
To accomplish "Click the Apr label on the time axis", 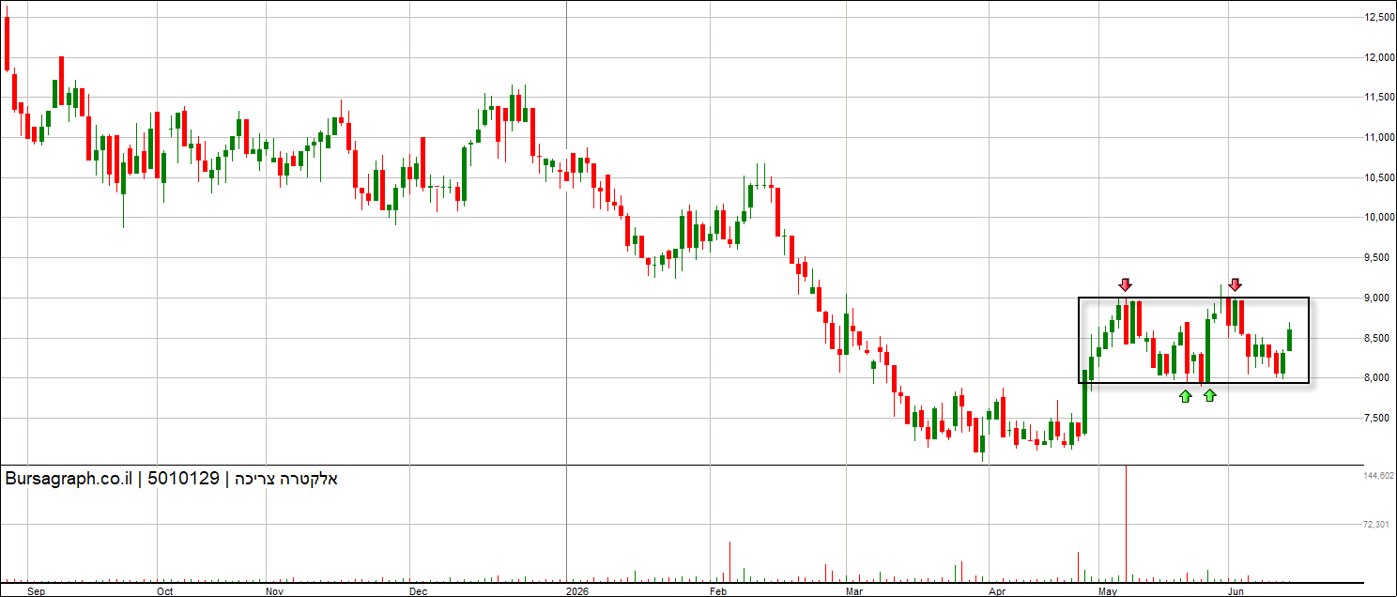I will pyautogui.click(x=997, y=592).
